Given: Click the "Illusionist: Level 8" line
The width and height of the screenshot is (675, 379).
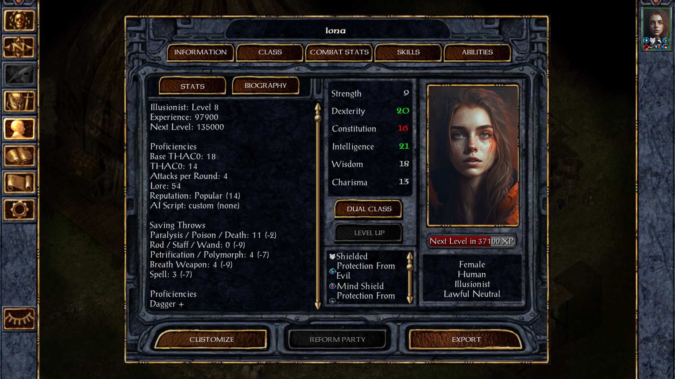Looking at the screenshot, I should pyautogui.click(x=185, y=107).
